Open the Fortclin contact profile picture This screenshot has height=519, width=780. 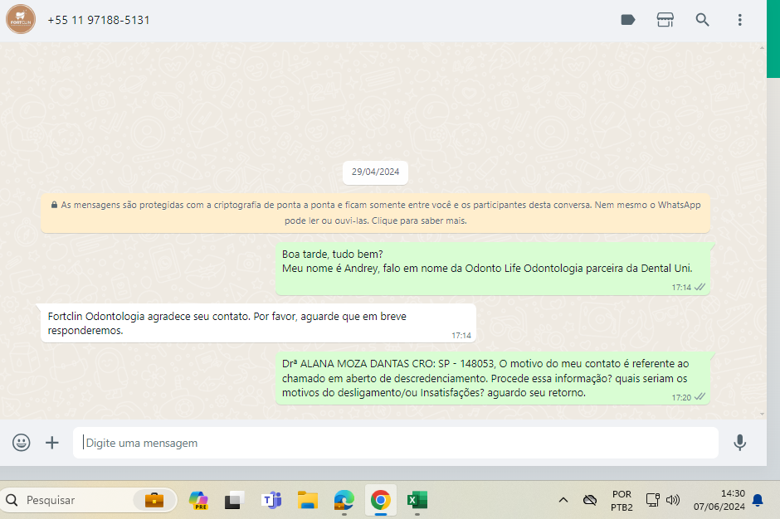(x=21, y=19)
